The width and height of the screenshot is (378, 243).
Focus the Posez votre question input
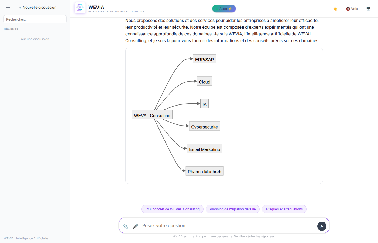pyautogui.click(x=227, y=226)
